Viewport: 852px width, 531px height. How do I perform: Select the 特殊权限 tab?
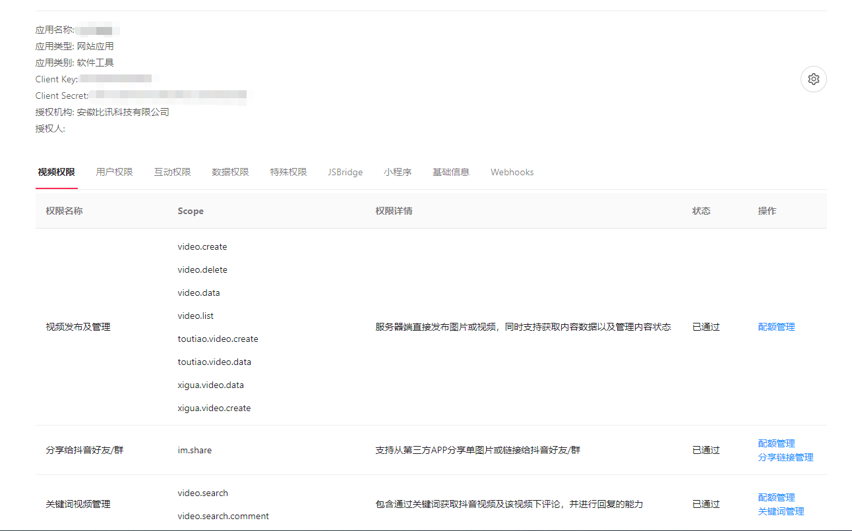pos(288,172)
